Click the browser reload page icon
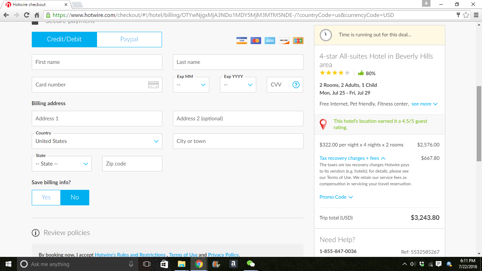482x271 pixels. click(x=26, y=15)
